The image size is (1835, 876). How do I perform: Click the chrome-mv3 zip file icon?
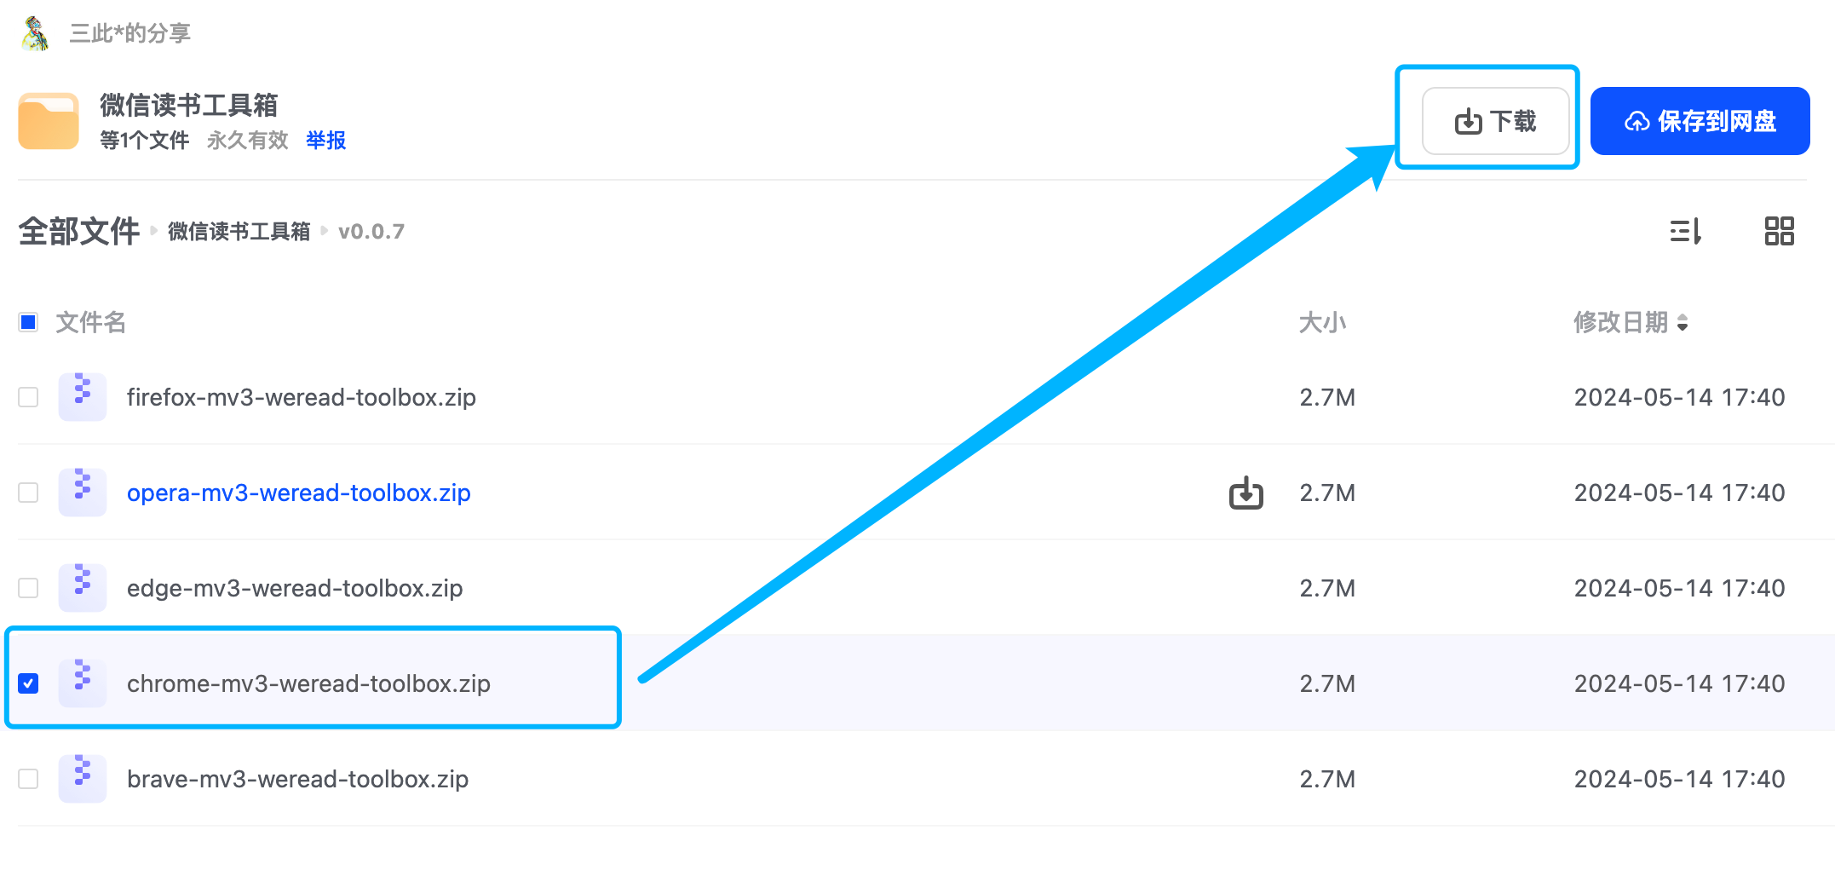pyautogui.click(x=83, y=683)
